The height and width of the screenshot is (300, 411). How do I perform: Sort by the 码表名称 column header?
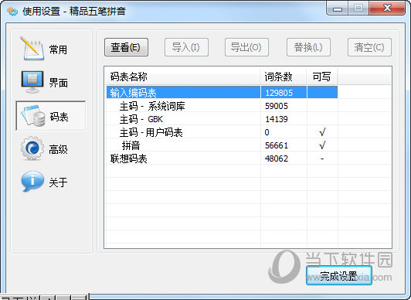(x=182, y=77)
